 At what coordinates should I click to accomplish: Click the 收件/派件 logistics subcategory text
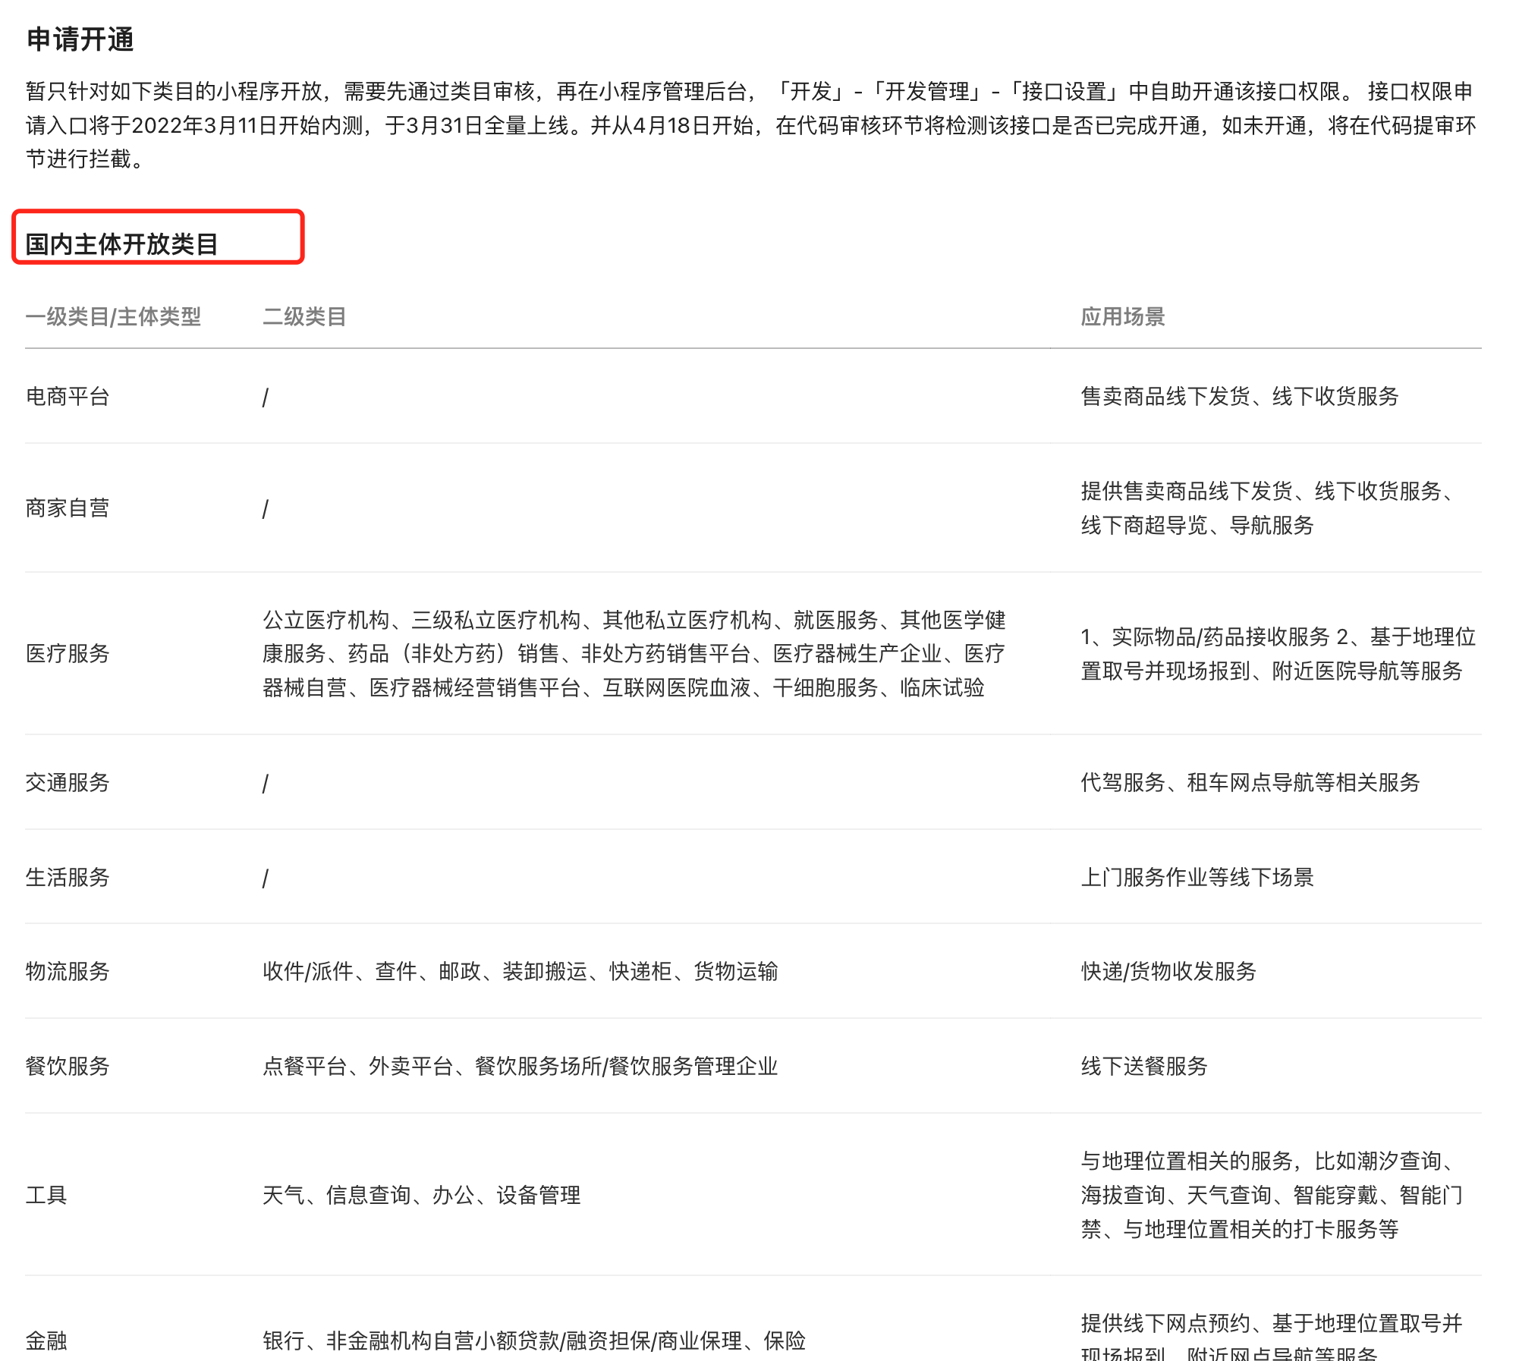click(x=308, y=972)
